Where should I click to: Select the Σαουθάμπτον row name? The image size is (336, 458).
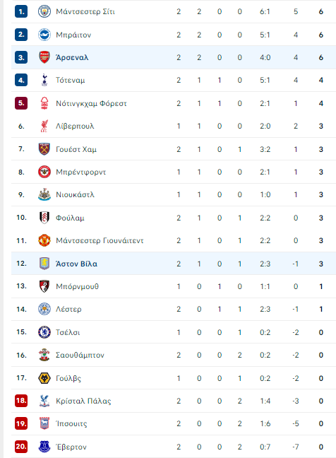(80, 356)
